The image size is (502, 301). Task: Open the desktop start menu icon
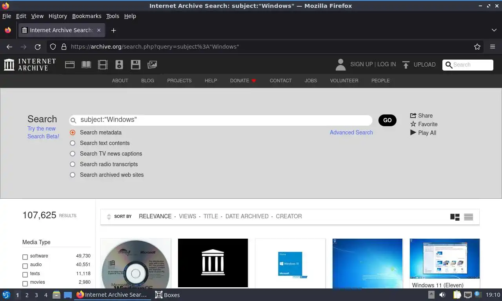pyautogui.click(x=6, y=295)
